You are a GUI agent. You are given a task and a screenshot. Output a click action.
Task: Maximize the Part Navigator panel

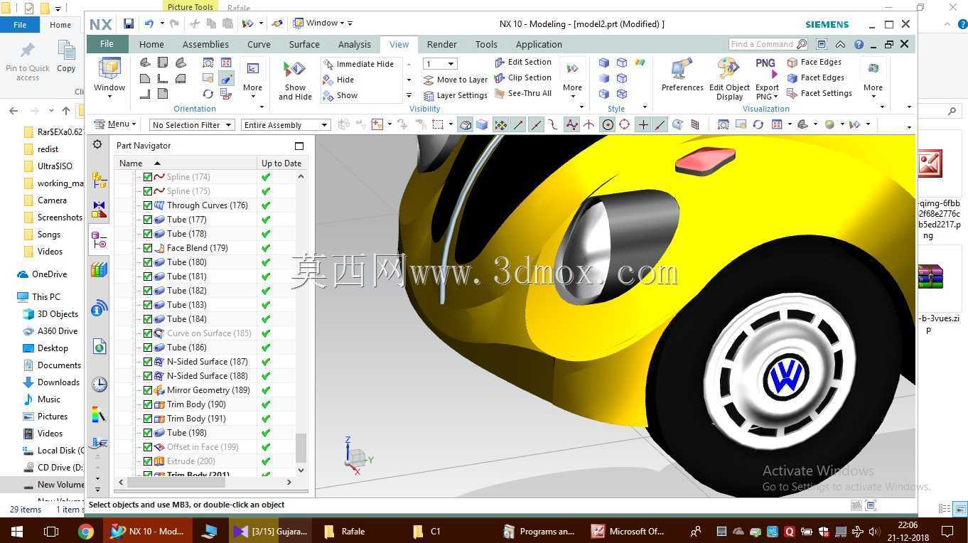(x=299, y=146)
